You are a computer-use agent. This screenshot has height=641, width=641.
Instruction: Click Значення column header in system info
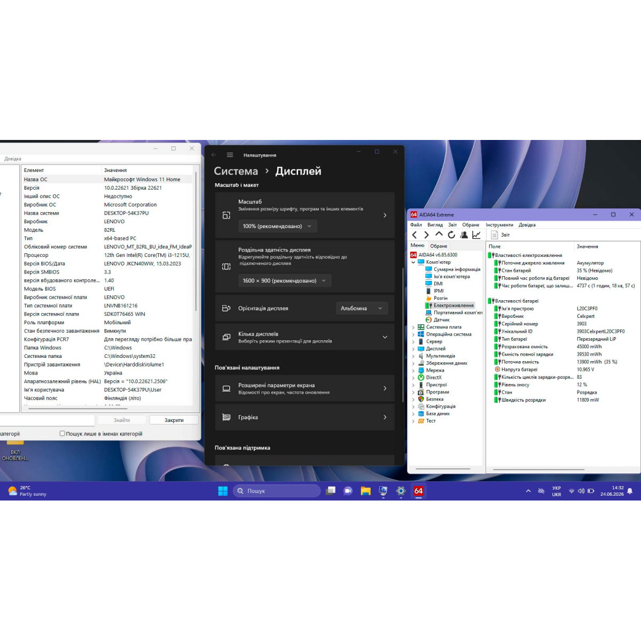pos(115,170)
